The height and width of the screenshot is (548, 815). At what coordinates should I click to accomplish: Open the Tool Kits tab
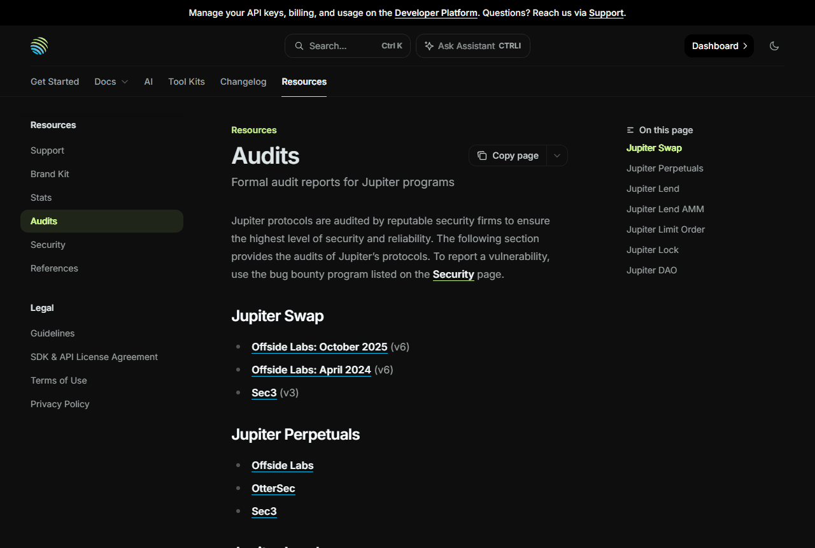tap(187, 82)
